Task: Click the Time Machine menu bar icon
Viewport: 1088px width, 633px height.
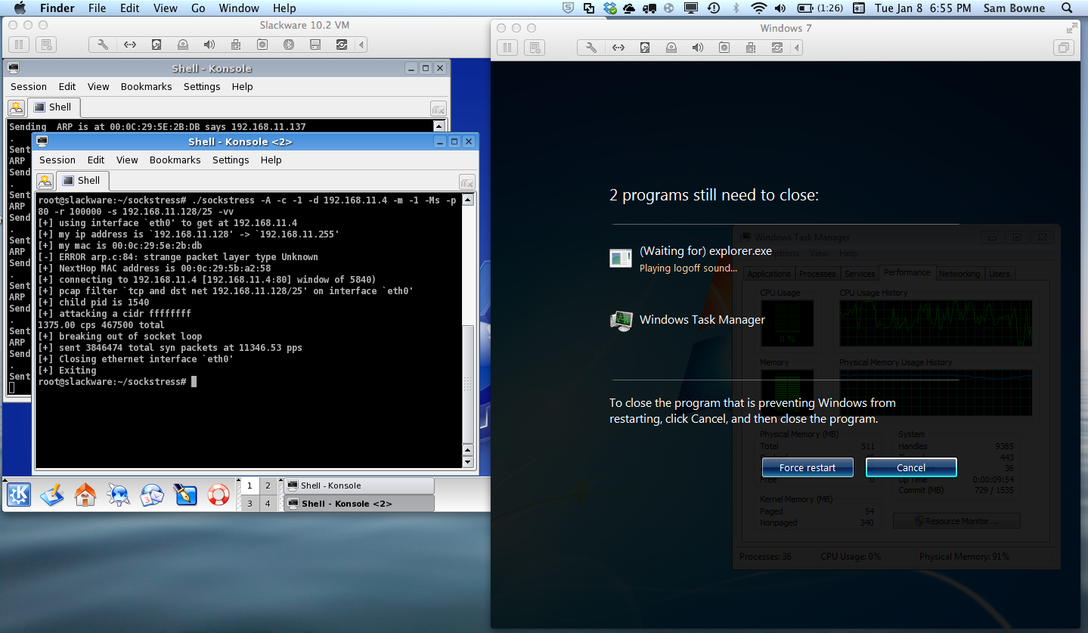Action: click(x=713, y=8)
